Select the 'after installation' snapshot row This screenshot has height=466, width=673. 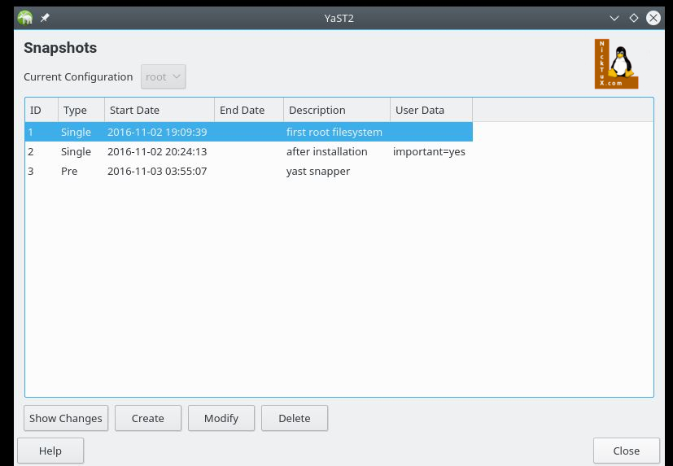coord(326,151)
